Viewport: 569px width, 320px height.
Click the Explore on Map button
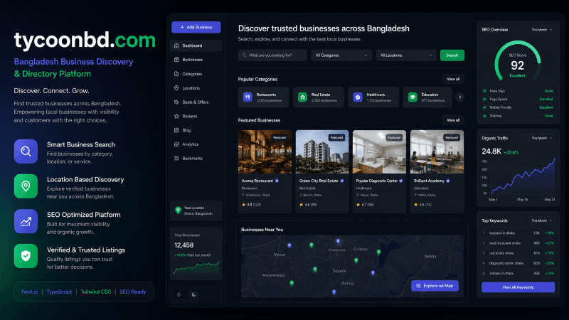click(x=435, y=286)
